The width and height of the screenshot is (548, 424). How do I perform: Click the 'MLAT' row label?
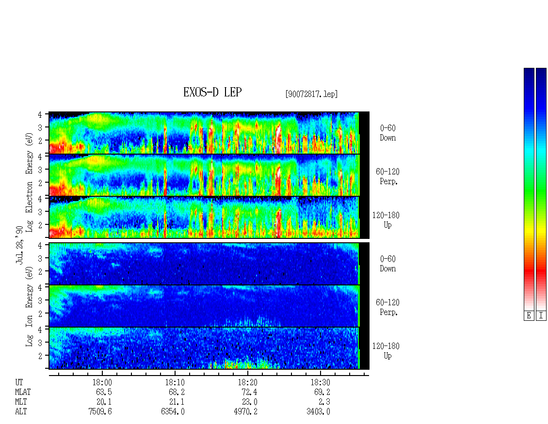point(23,392)
